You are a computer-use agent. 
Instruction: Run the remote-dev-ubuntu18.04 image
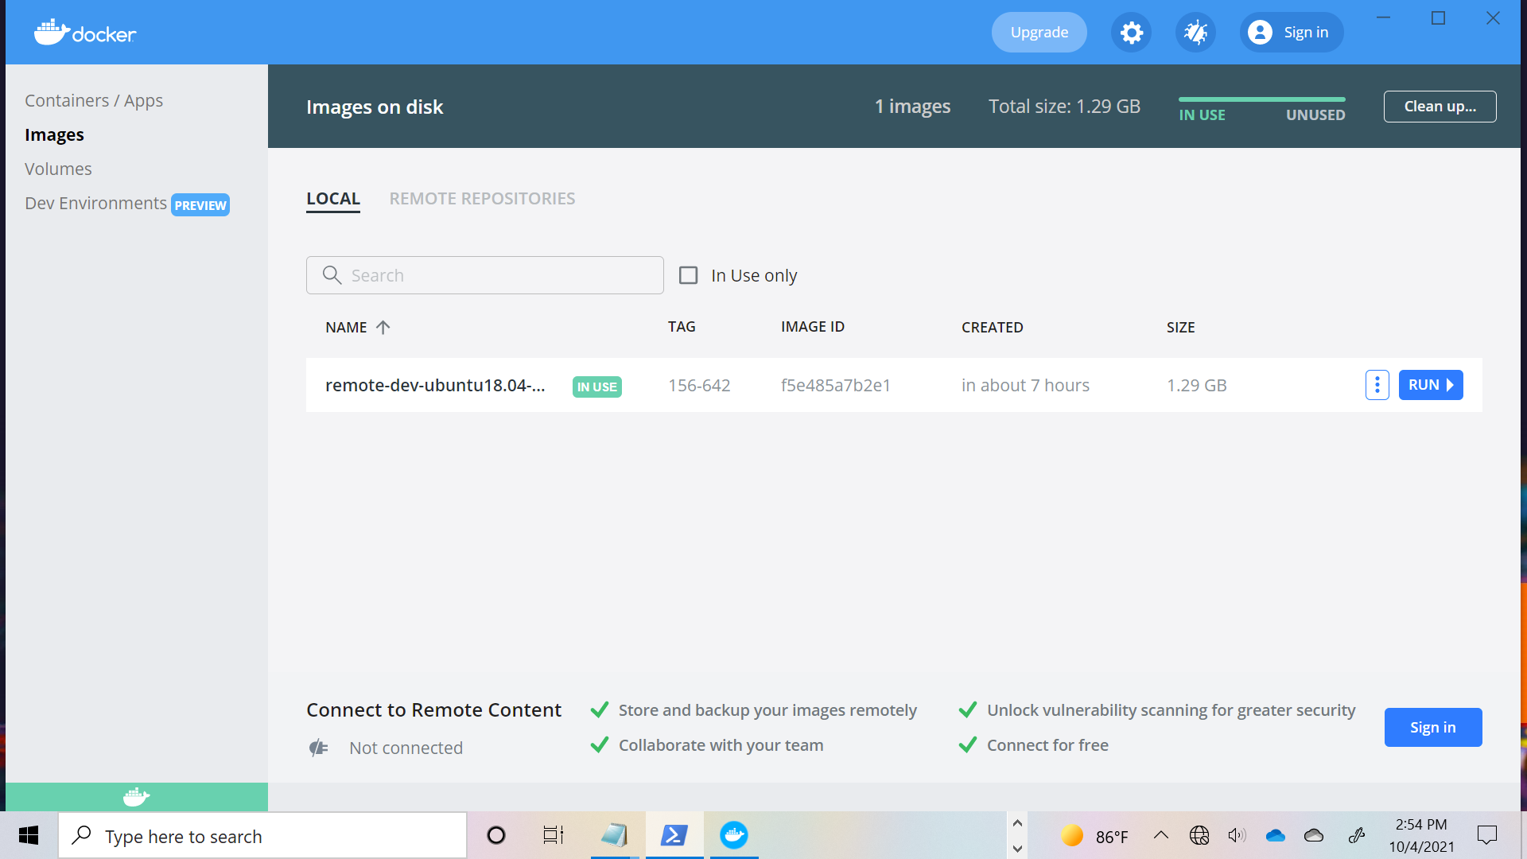1430,385
